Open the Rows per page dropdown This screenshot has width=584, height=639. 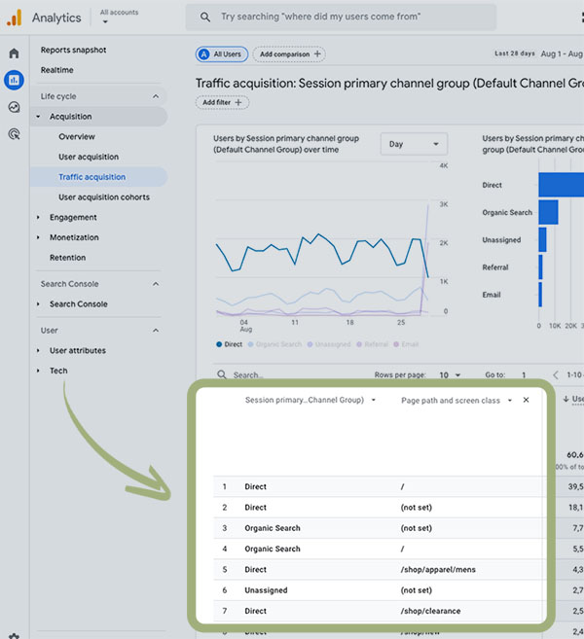450,374
